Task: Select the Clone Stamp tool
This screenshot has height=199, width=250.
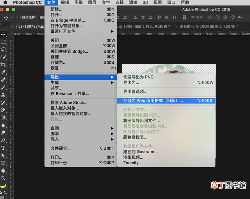Action: pyautogui.click(x=3, y=95)
